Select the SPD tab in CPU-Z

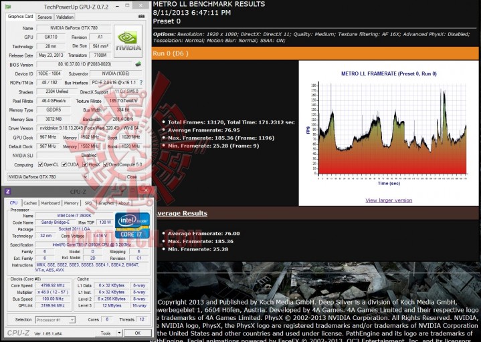[x=88, y=203]
